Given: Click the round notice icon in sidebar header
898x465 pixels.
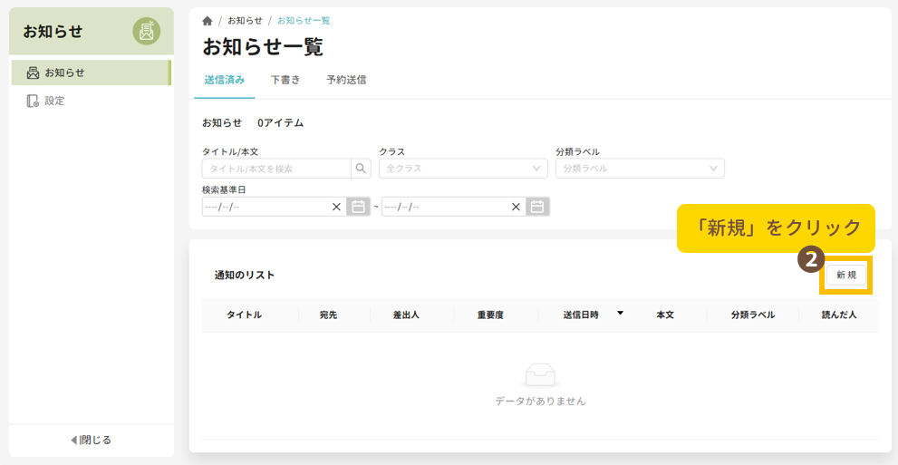Looking at the screenshot, I should pyautogui.click(x=146, y=31).
